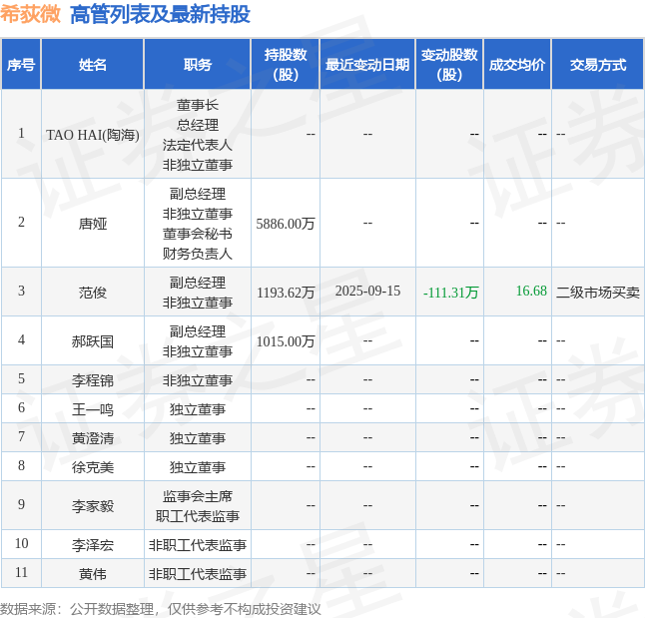Click the name 王一鸣
The height and width of the screenshot is (618, 645).
pos(93,409)
